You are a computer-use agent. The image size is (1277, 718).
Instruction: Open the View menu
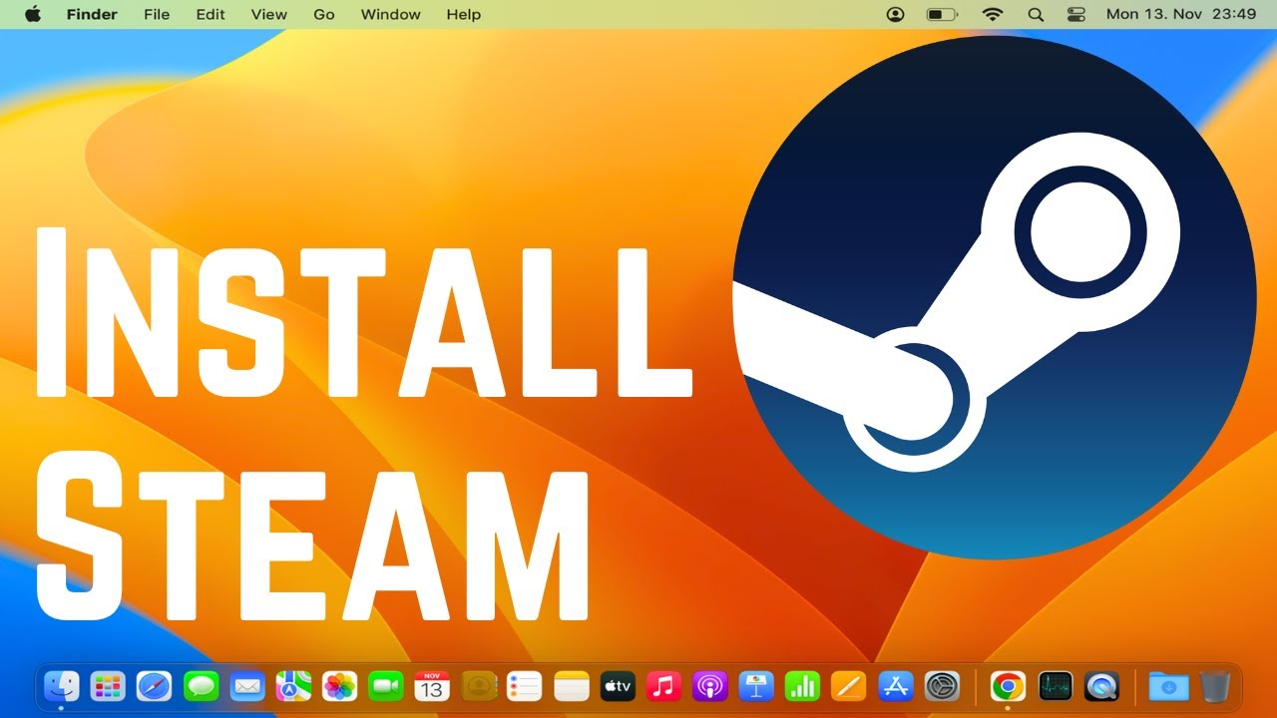pos(269,14)
